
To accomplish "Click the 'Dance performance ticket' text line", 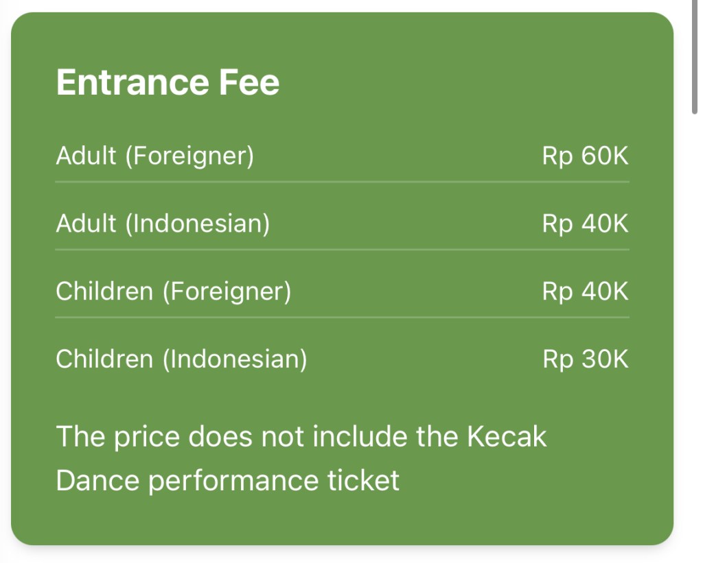I will [x=227, y=480].
